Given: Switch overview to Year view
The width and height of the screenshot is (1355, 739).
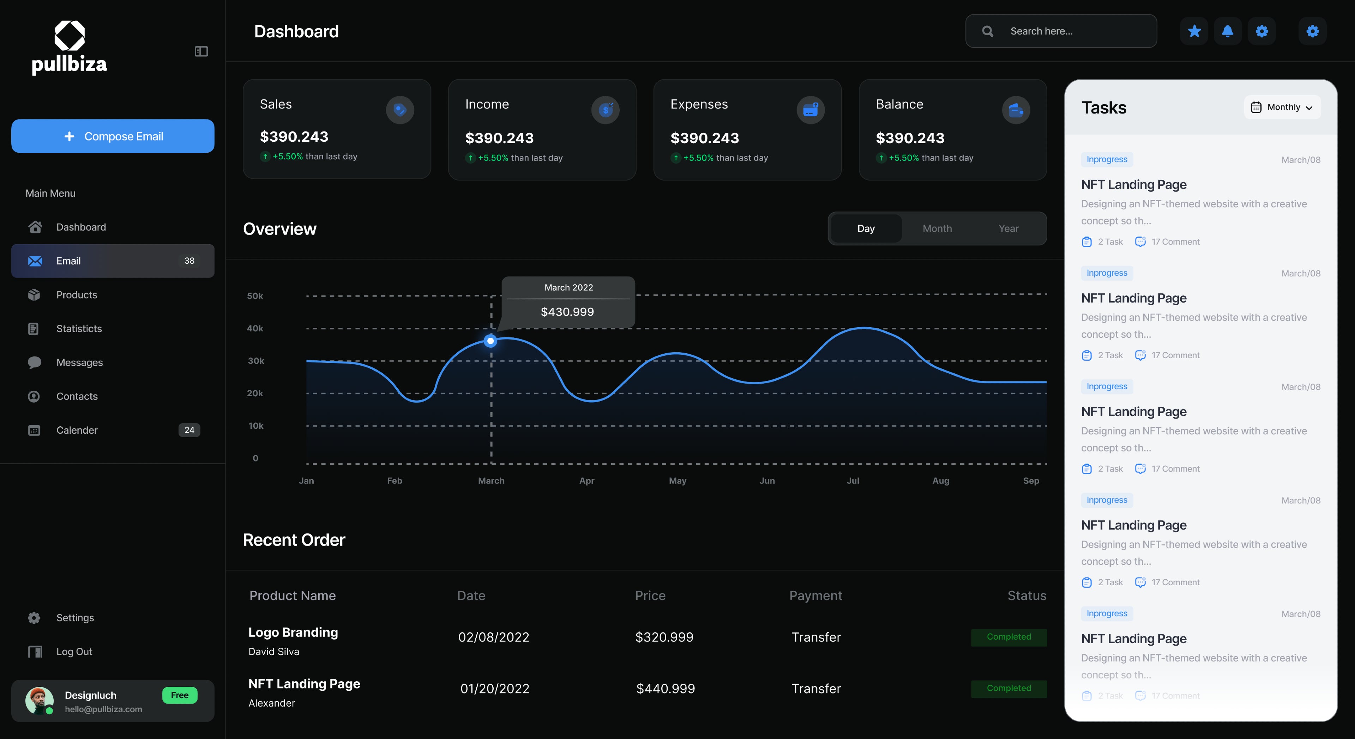Looking at the screenshot, I should (x=1008, y=228).
